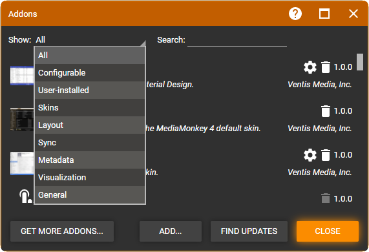369x252 pixels.
Task: Click the 'terial Design.' description text
Action: (170, 85)
